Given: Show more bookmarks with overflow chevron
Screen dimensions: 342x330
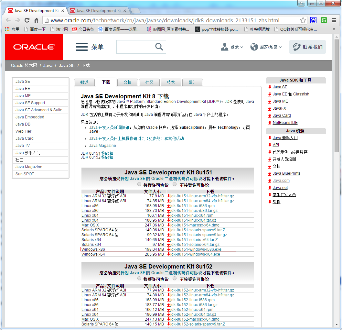Looking at the screenshot, I should (334, 29).
